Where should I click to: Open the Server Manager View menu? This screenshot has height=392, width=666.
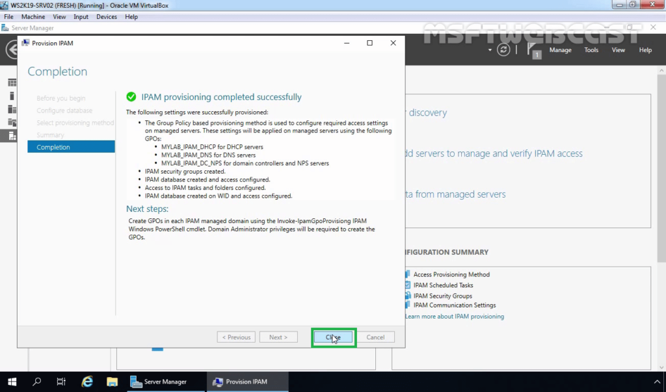(618, 49)
